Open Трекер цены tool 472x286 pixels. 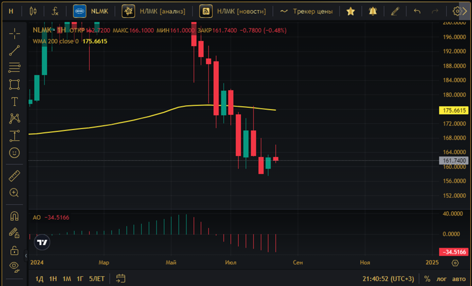306,11
